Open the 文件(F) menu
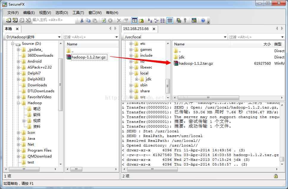Image resolution: width=288 pixels, height=189 pixels. [13, 13]
